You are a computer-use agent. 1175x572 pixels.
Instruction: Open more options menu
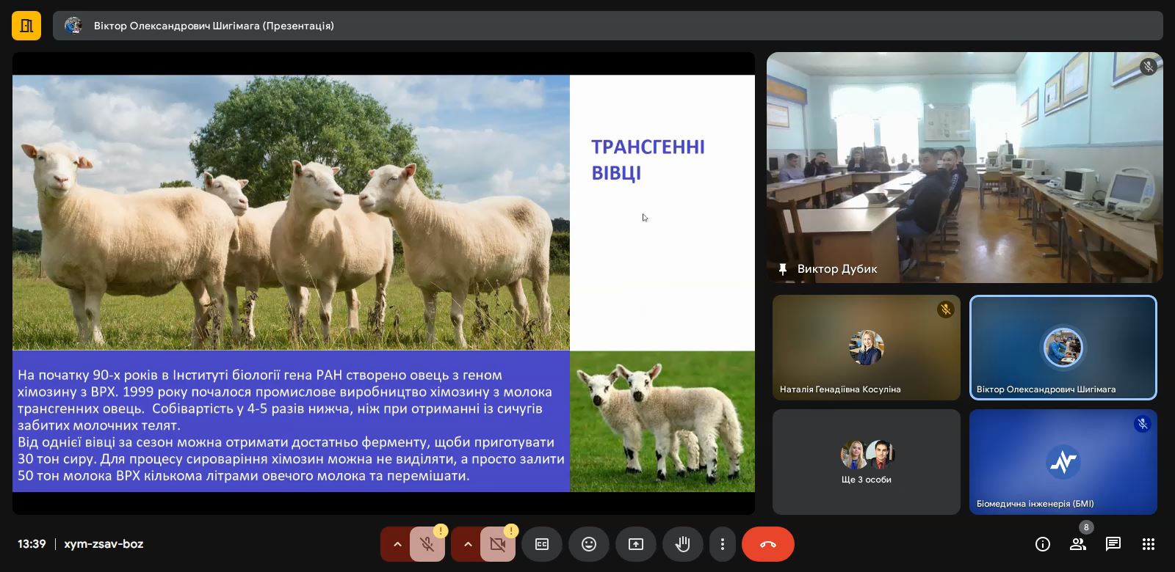pyautogui.click(x=723, y=544)
